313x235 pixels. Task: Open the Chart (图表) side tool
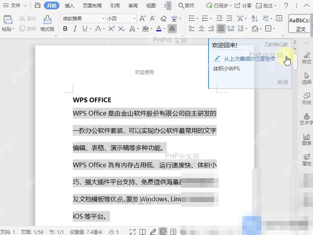pos(306,139)
